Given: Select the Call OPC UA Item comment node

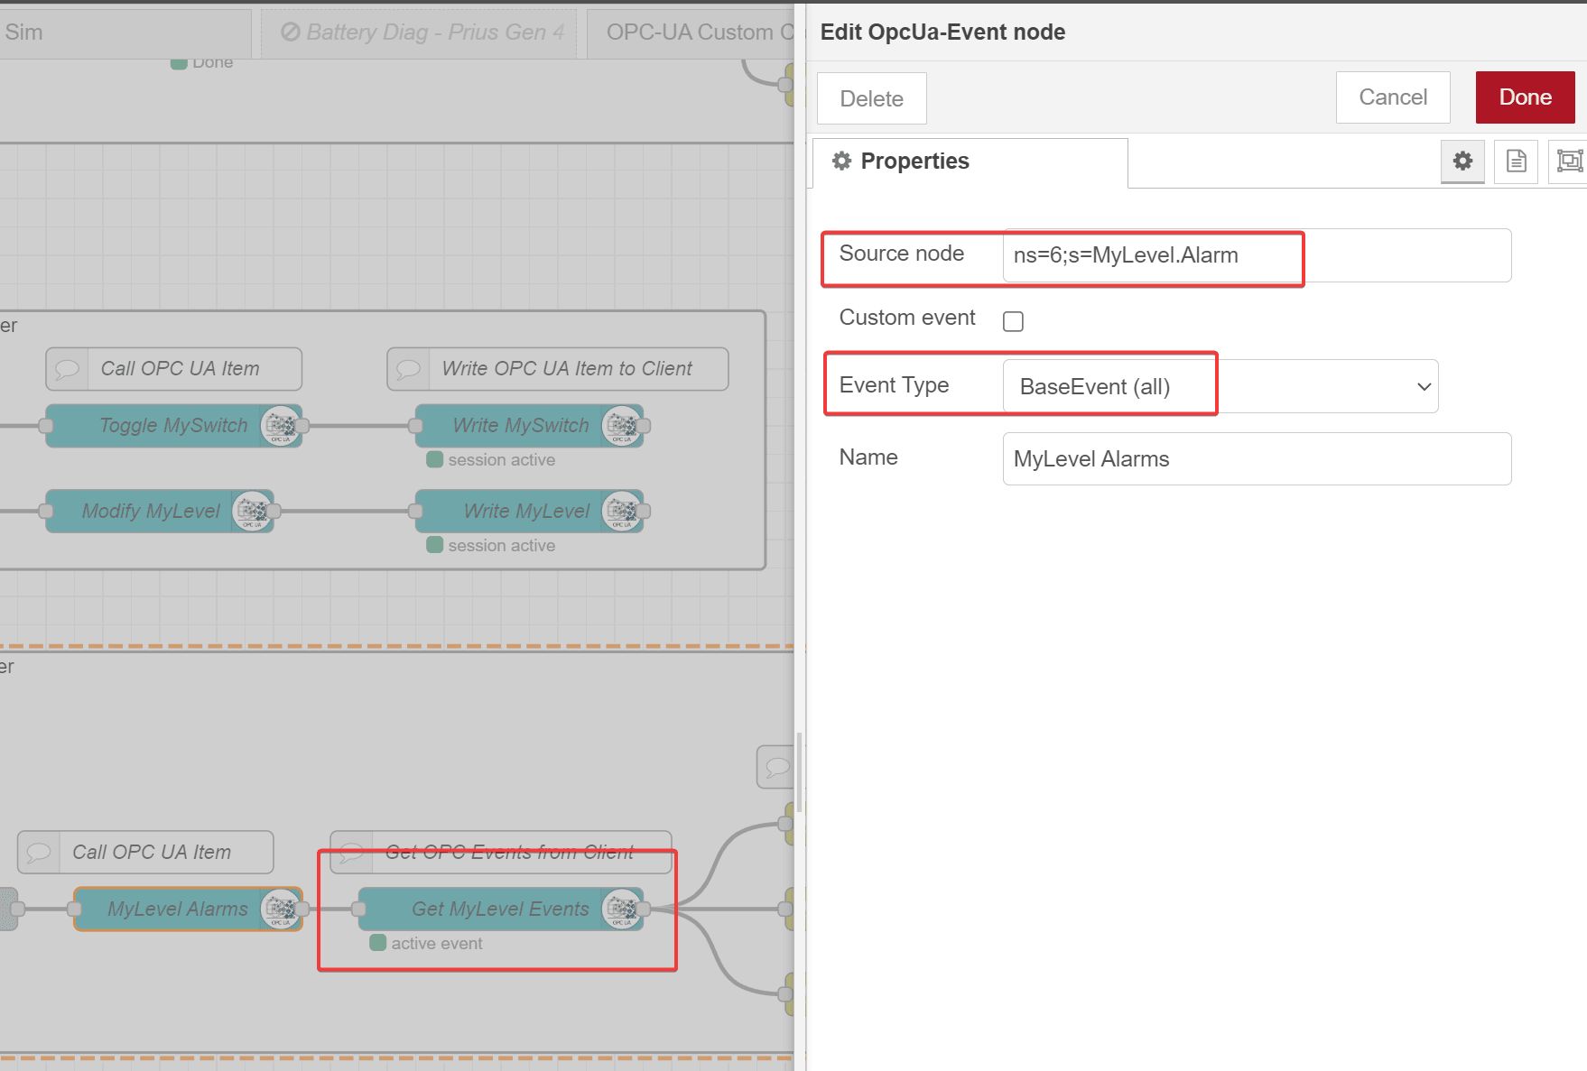Looking at the screenshot, I should 173,369.
